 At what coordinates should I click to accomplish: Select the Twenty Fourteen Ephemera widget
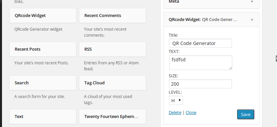pyautogui.click(x=113, y=117)
